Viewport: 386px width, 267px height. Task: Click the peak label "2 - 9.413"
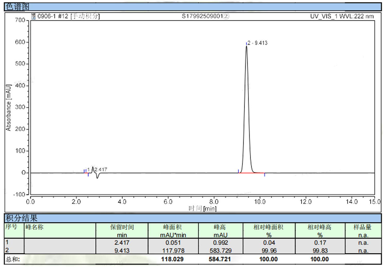pyautogui.click(x=257, y=43)
